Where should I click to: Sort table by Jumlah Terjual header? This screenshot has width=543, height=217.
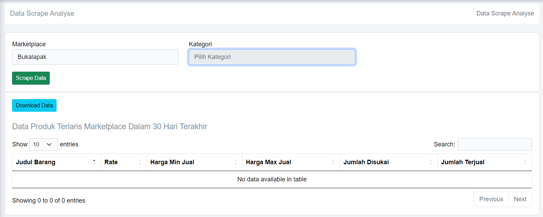463,162
